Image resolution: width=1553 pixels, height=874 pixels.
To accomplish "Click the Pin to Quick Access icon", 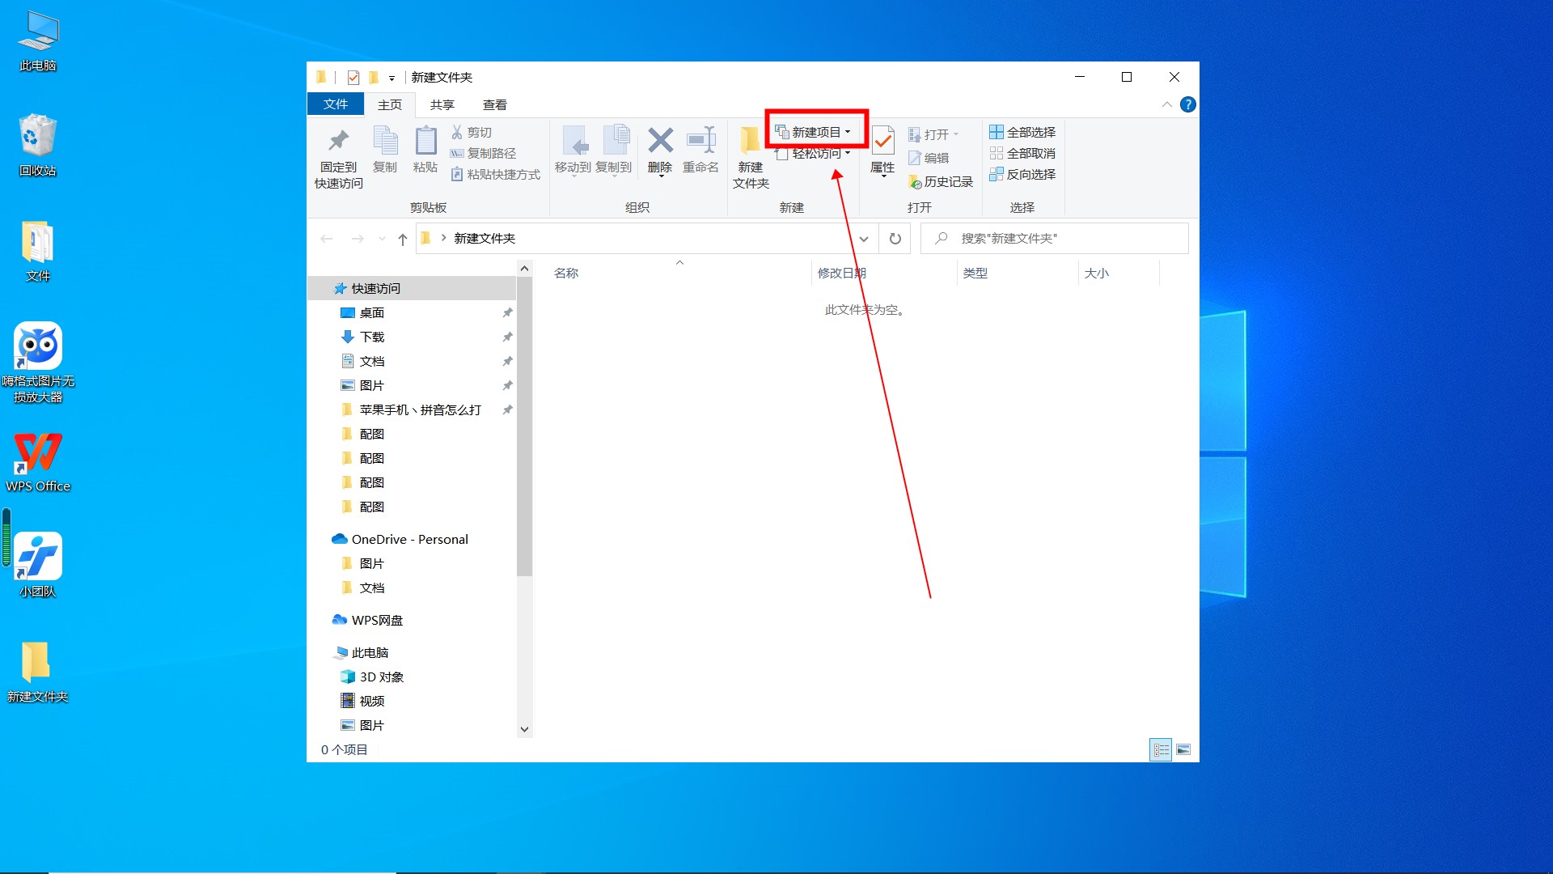I will click(338, 142).
